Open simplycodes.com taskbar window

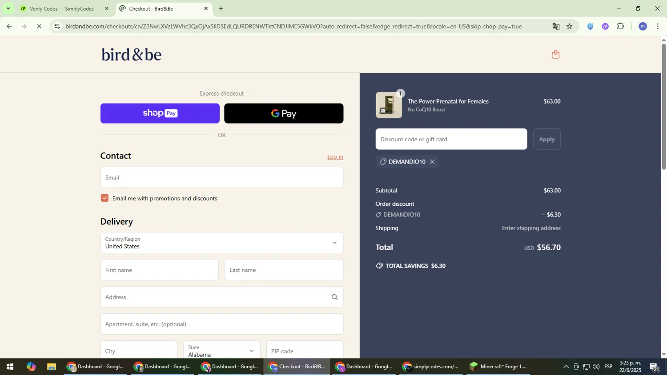pyautogui.click(x=431, y=367)
